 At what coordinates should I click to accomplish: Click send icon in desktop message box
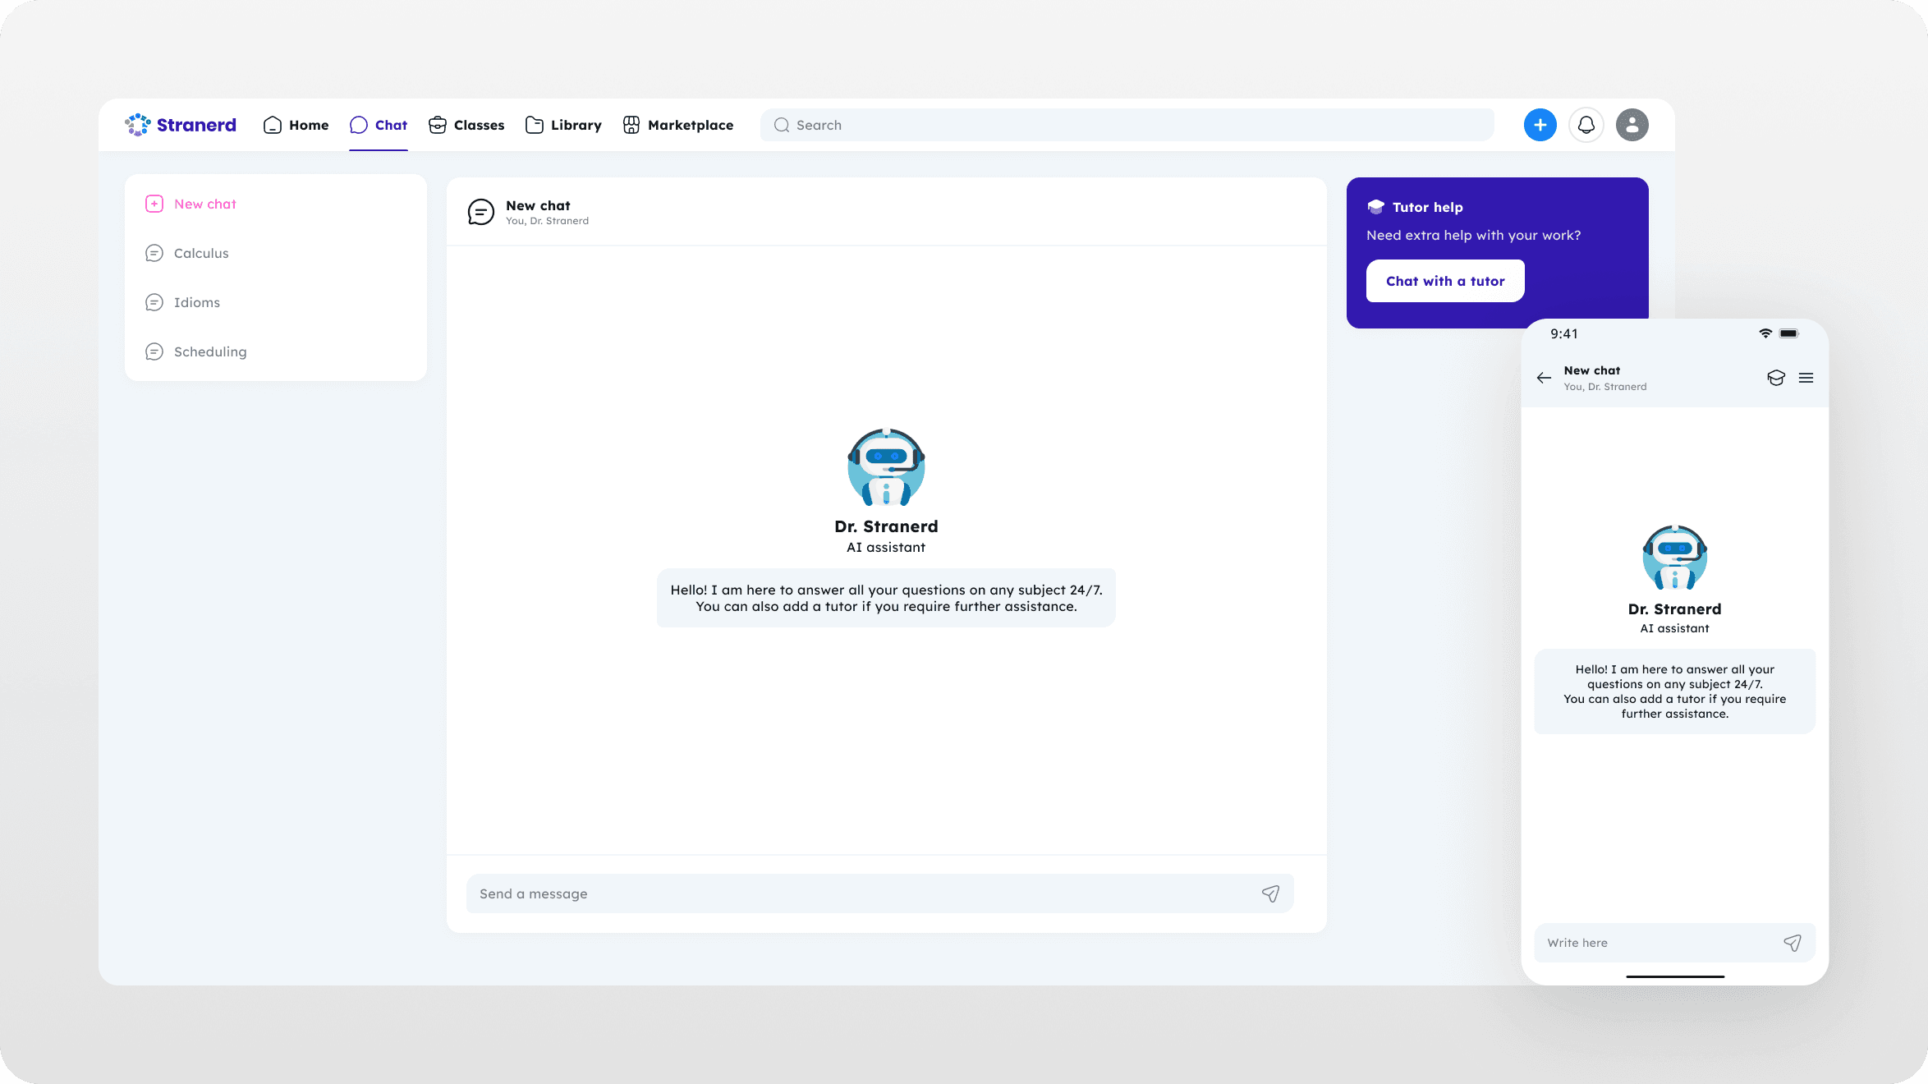pyautogui.click(x=1270, y=893)
